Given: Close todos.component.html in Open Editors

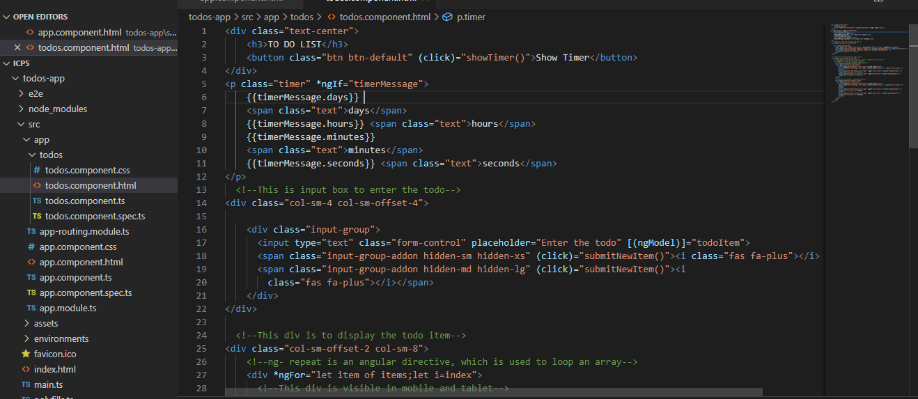Looking at the screenshot, I should (18, 48).
